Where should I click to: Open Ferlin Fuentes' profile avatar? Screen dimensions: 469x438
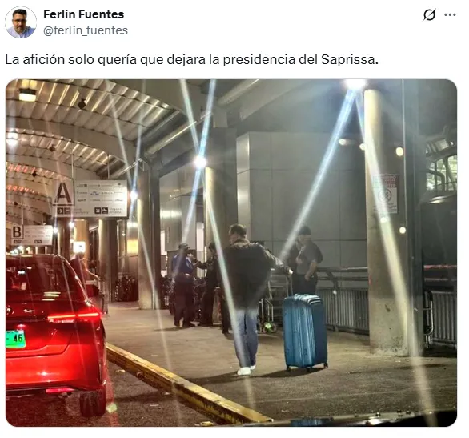[21, 22]
